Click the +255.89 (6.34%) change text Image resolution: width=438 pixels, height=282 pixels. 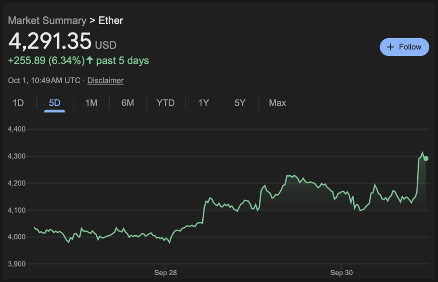46,60
